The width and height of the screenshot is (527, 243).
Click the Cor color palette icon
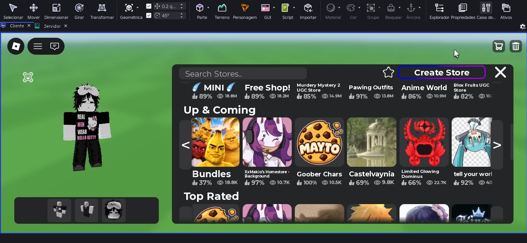pos(351,8)
